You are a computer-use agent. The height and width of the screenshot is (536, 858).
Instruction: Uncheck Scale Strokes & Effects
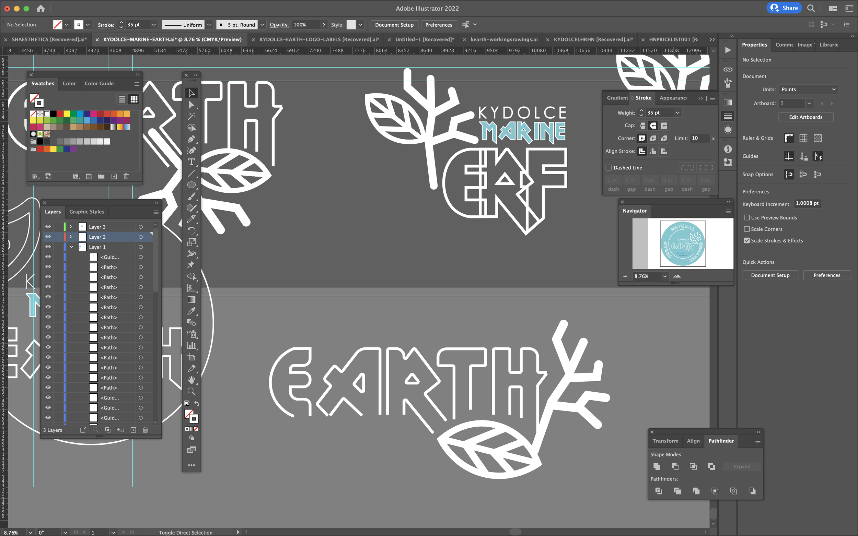click(x=746, y=240)
